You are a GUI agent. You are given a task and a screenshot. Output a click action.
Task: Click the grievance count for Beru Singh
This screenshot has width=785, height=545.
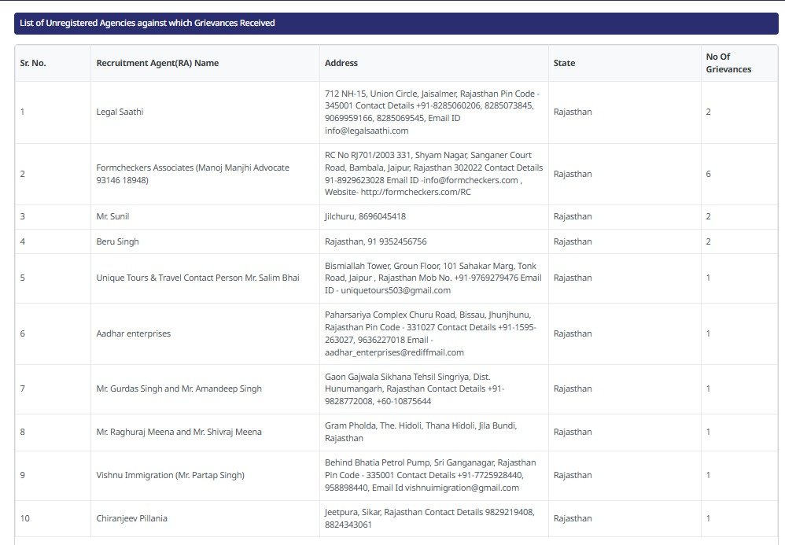coord(709,241)
